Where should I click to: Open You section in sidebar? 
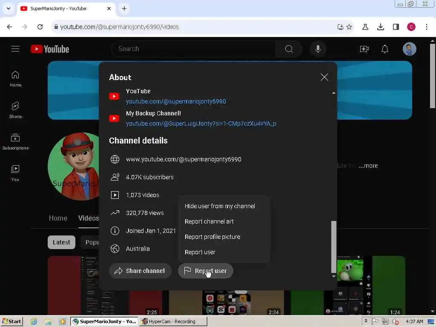point(15,173)
